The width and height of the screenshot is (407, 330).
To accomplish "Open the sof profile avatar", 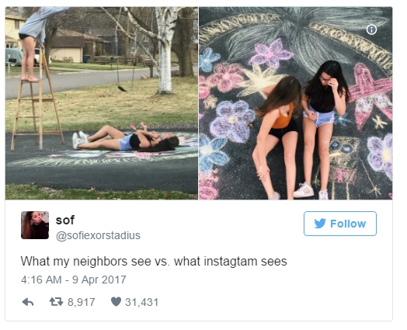I will pyautogui.click(x=35, y=225).
